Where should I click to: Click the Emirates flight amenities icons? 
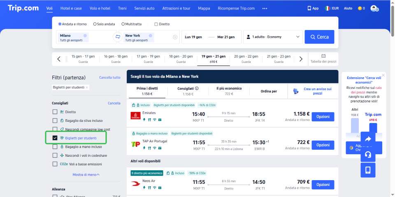pyautogui.click(x=152, y=120)
